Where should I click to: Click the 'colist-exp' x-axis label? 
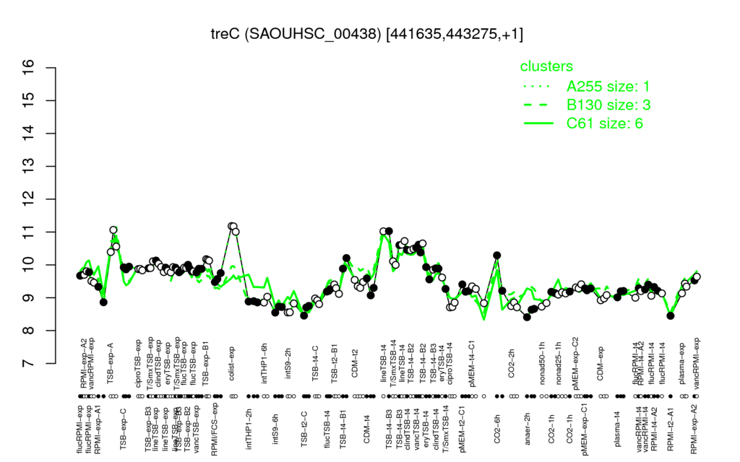point(233,364)
